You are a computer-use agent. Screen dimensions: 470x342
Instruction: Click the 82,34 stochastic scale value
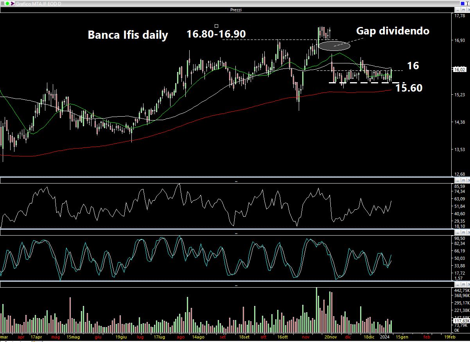460,244
